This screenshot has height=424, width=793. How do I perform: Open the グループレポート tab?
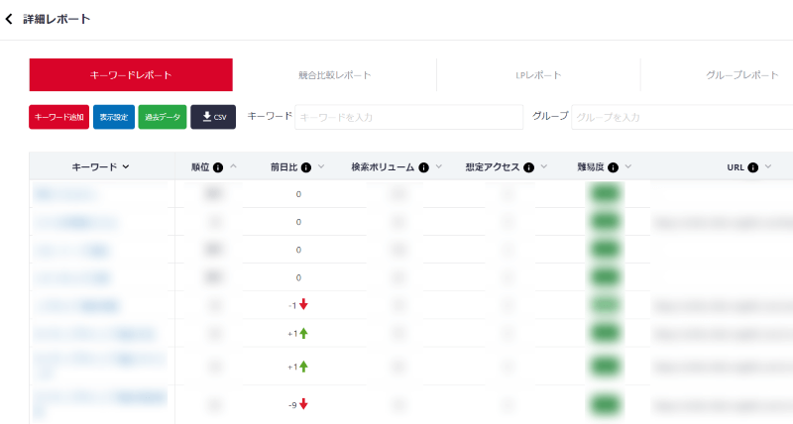[x=741, y=75]
